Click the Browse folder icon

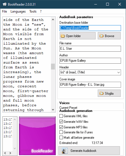click(102, 36)
